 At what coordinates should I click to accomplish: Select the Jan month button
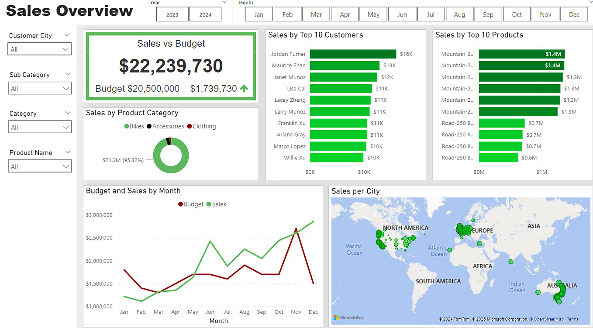click(x=259, y=14)
